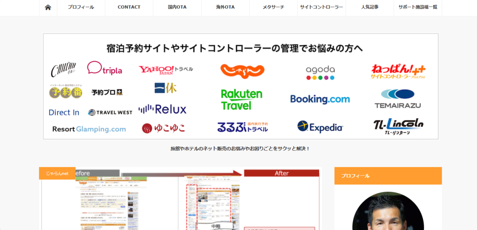Click the Booking.com logo
This screenshot has width=477, height=230.
pyautogui.click(x=320, y=99)
